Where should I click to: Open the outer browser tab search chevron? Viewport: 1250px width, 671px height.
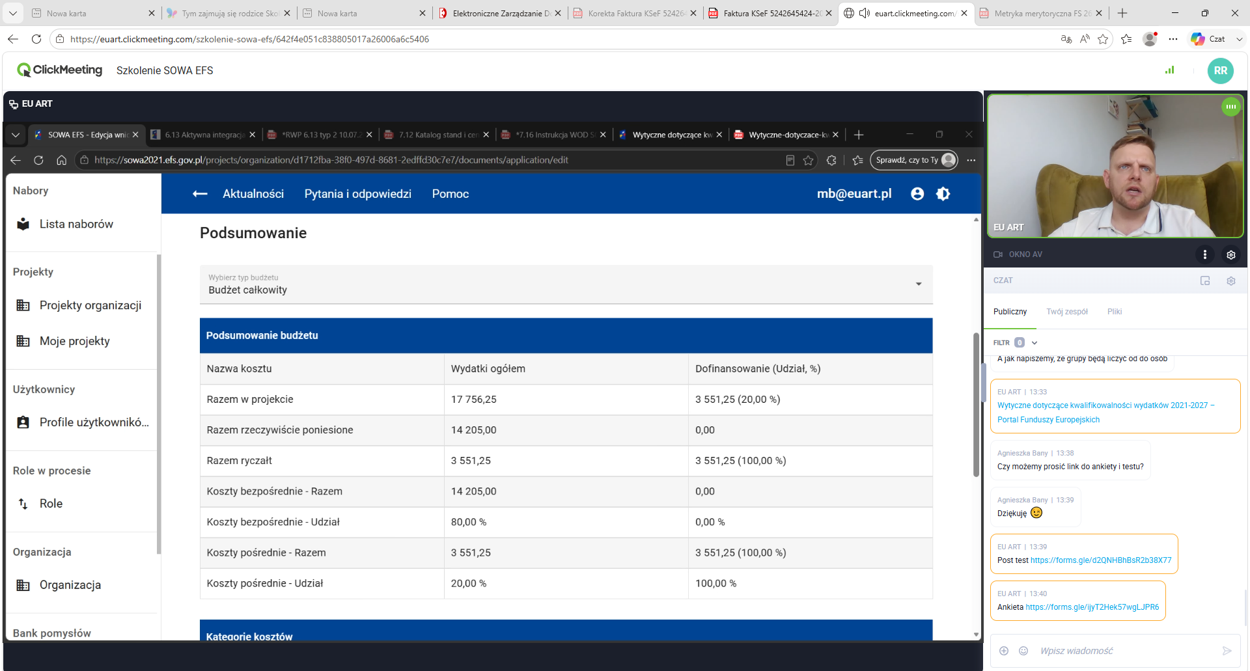(x=13, y=13)
